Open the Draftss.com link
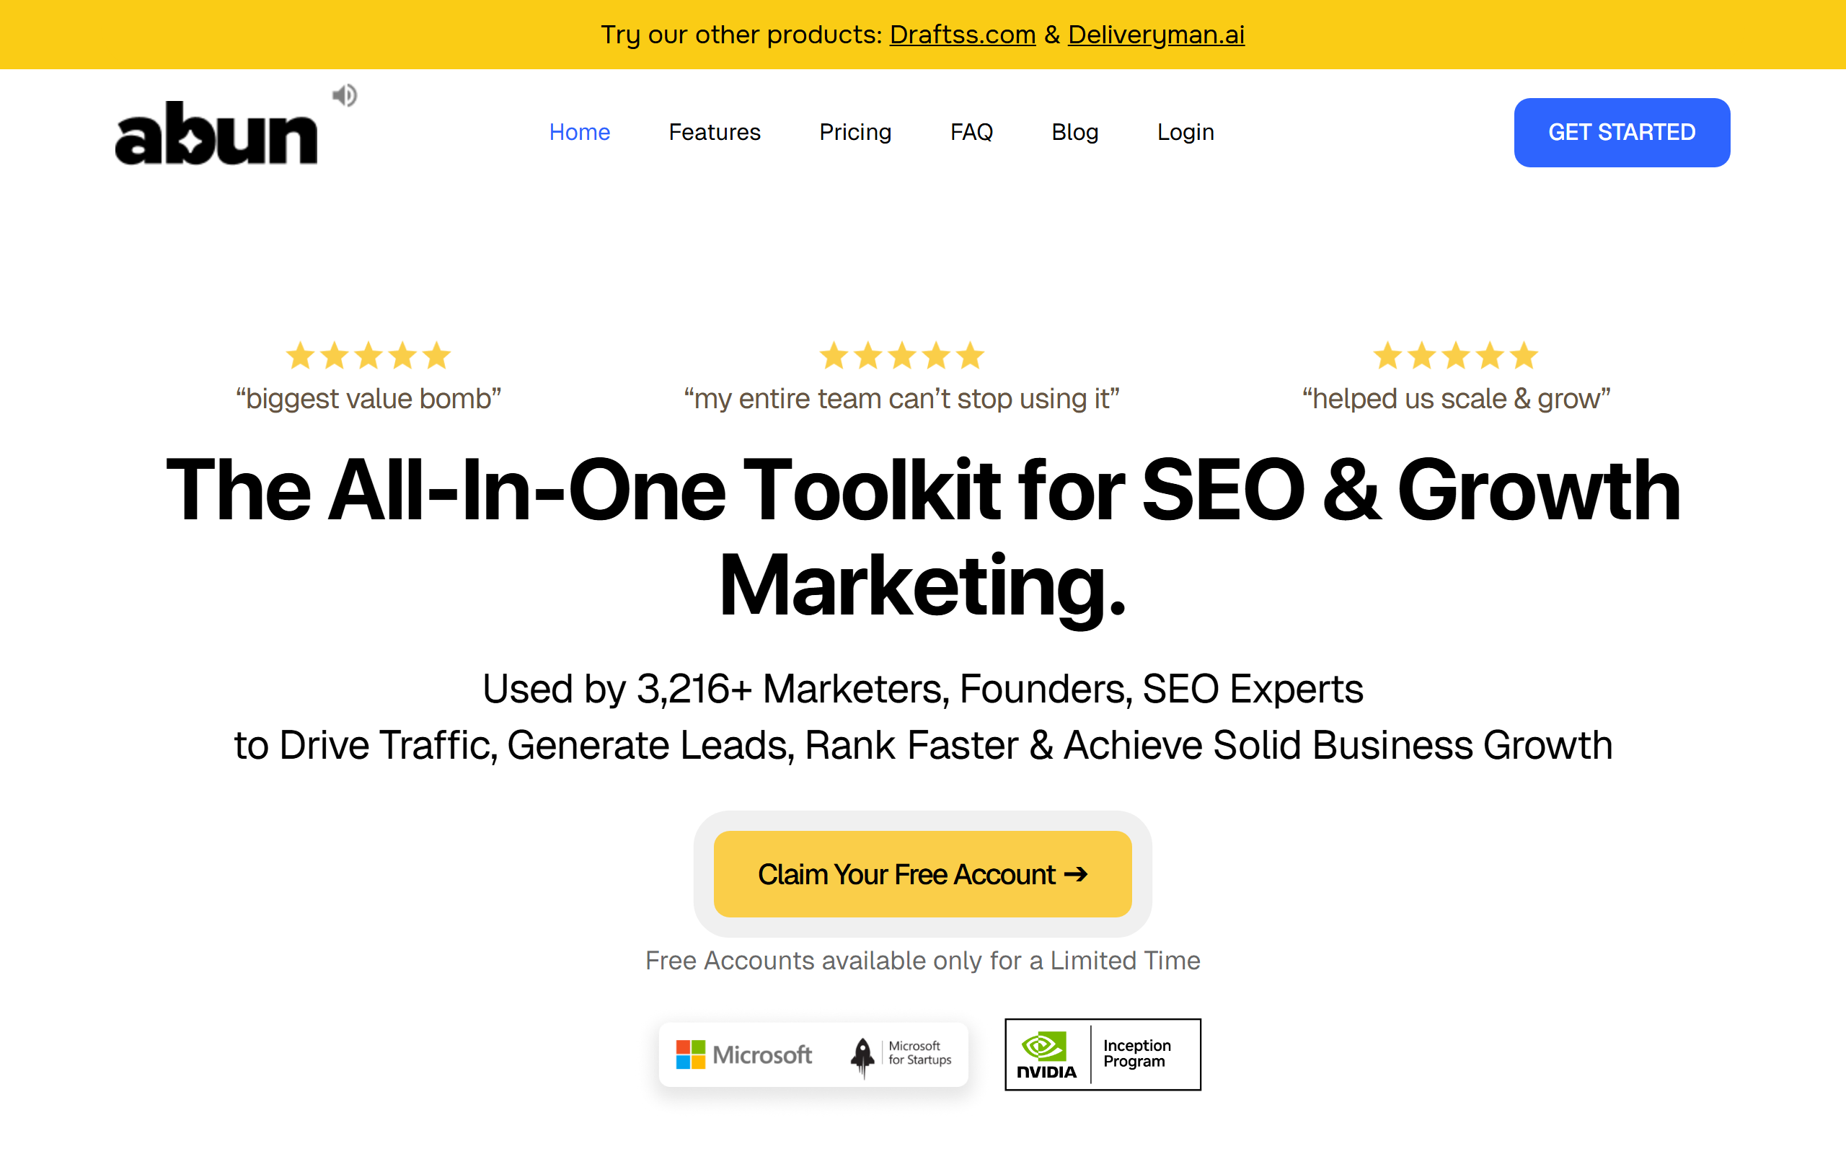This screenshot has width=1846, height=1154. 963,35
